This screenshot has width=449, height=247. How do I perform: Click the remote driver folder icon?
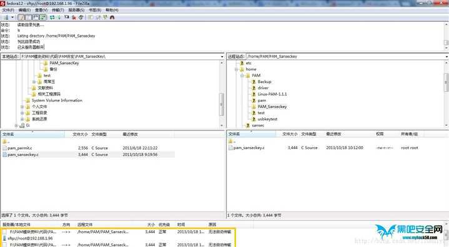[x=254, y=88]
